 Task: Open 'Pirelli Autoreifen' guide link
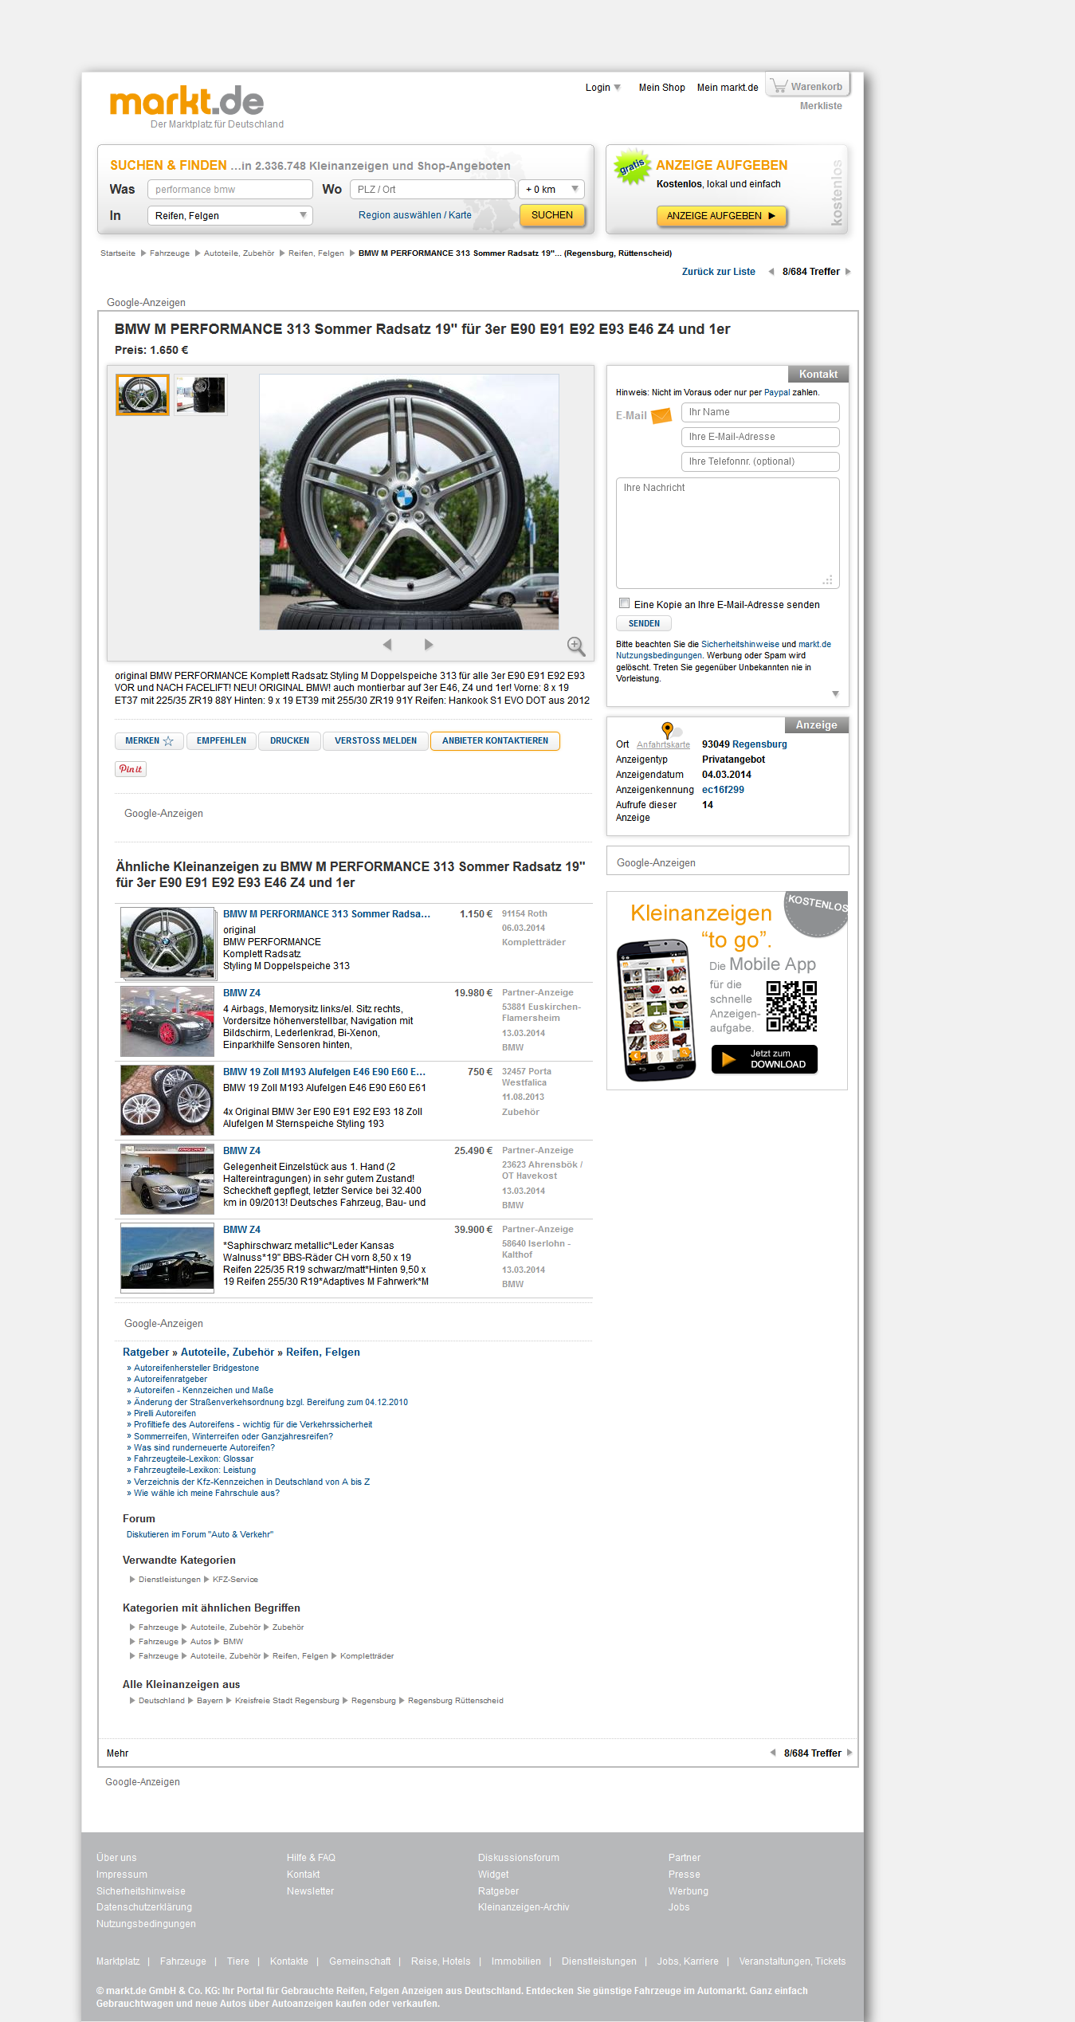[x=165, y=1413]
